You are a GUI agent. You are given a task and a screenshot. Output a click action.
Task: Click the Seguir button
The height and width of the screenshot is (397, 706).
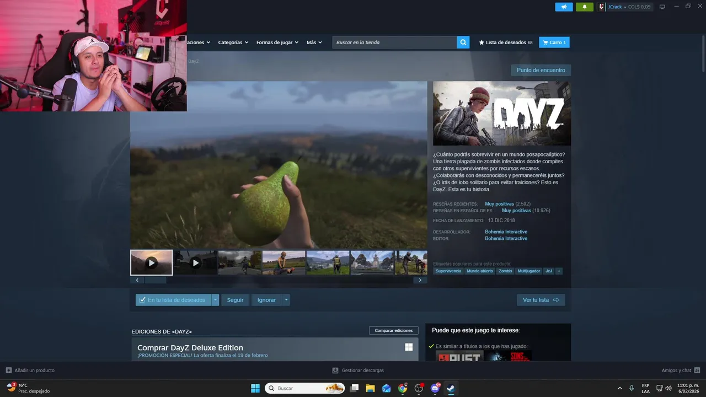pos(235,300)
